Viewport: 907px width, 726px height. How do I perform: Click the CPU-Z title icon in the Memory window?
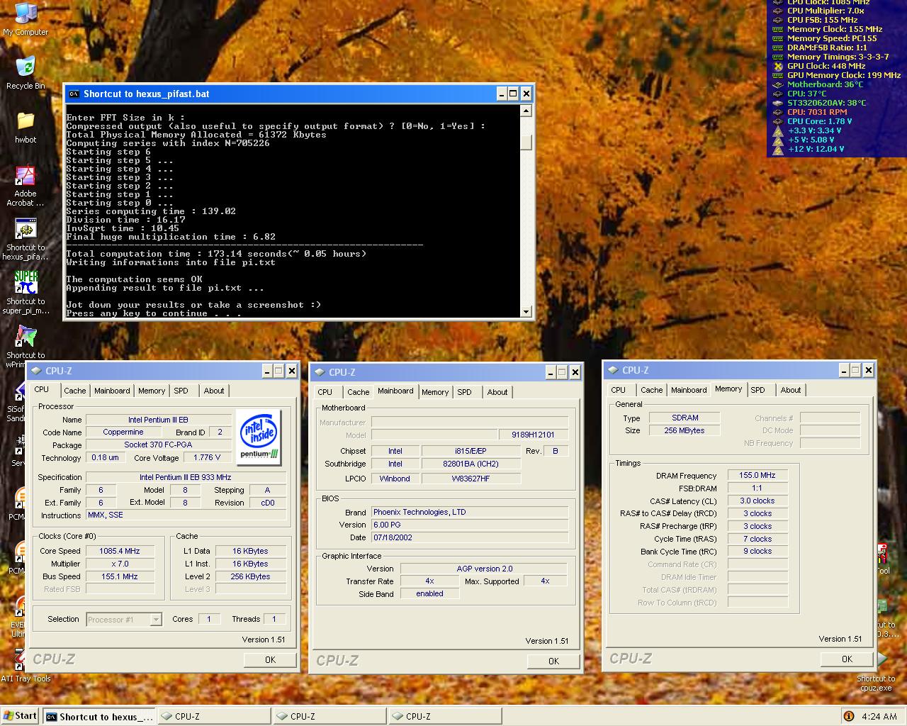click(613, 370)
